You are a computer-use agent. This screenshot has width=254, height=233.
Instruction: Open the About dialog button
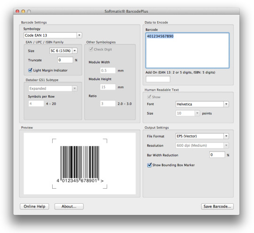point(69,207)
